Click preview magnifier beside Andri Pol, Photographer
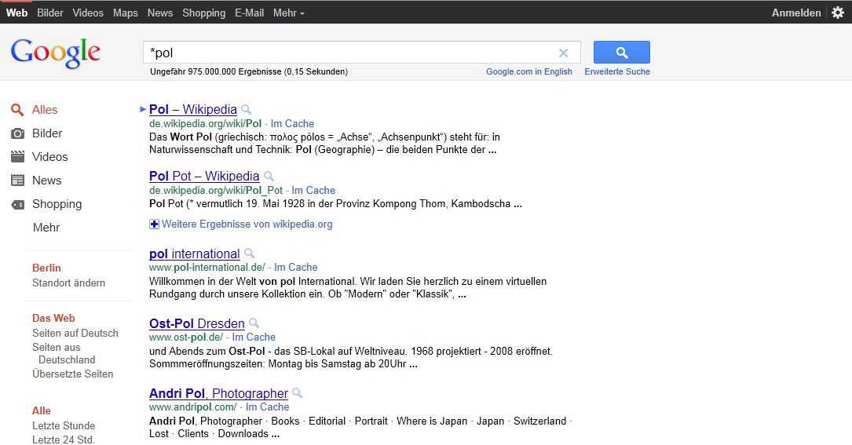852x445 pixels. pos(297,393)
